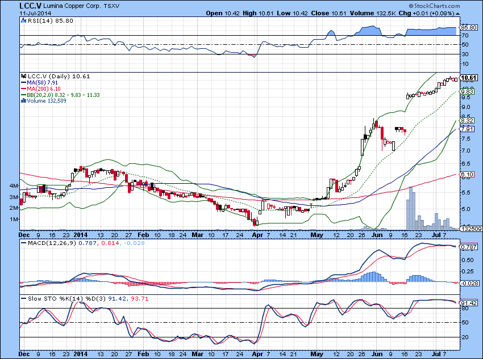483x359 pixels.
Task: Click the 0.50 label on the MACD axis
Action: click(x=467, y=260)
